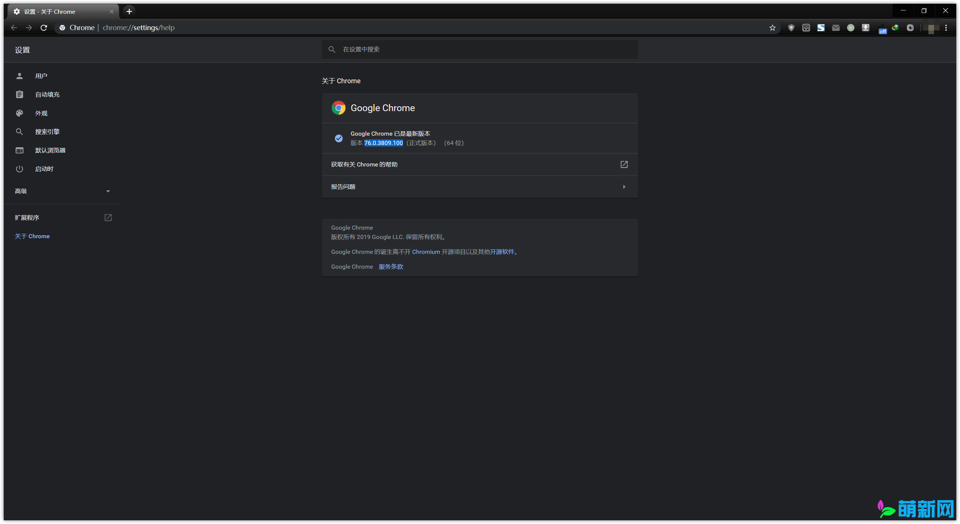Restore down the Chrome window
The image size is (960, 524).
pyautogui.click(x=924, y=11)
